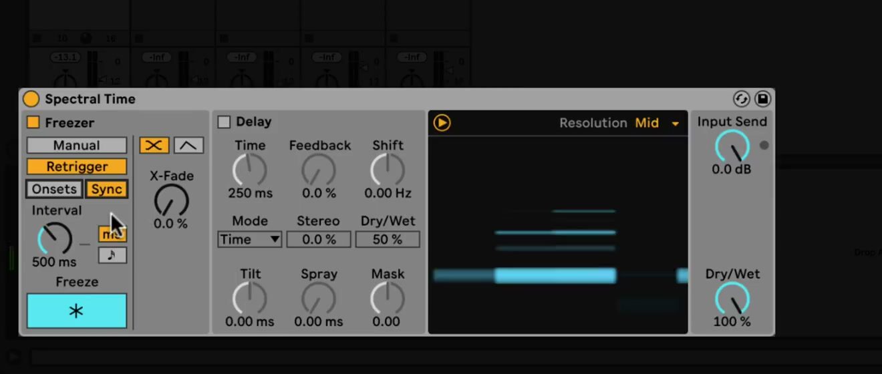This screenshot has height=374, width=882.
Task: Click the 250 ms time value
Action: pyautogui.click(x=250, y=193)
